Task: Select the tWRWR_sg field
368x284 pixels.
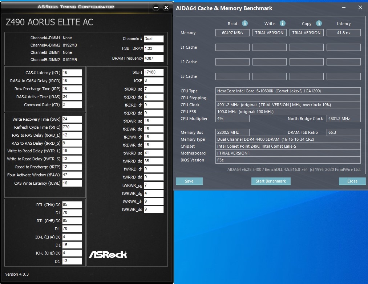Action: coord(154,185)
